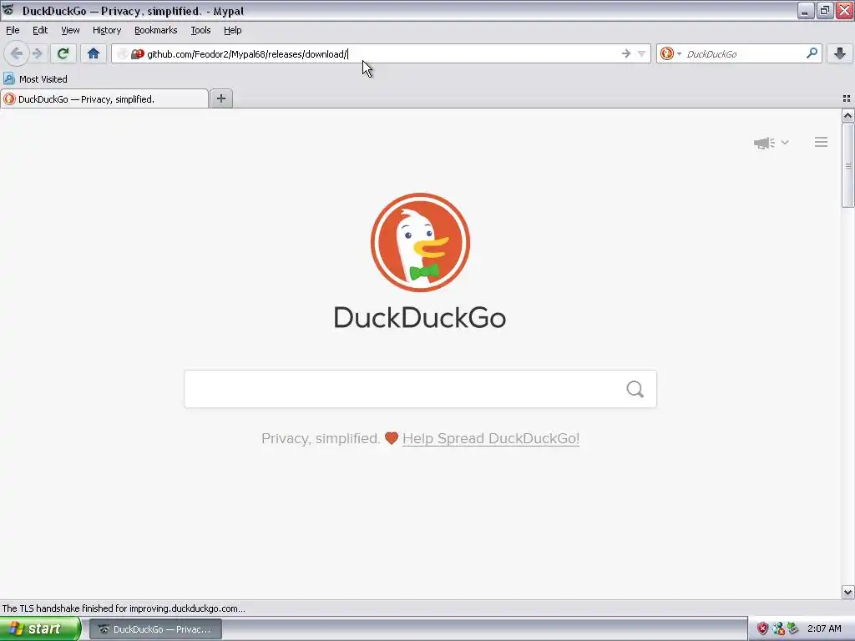855x641 pixels.
Task: Click the DuckDuckGo wordmark text
Action: [420, 317]
